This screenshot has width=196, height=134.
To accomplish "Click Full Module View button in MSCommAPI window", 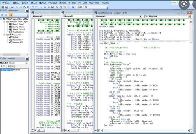I will 65,130.
